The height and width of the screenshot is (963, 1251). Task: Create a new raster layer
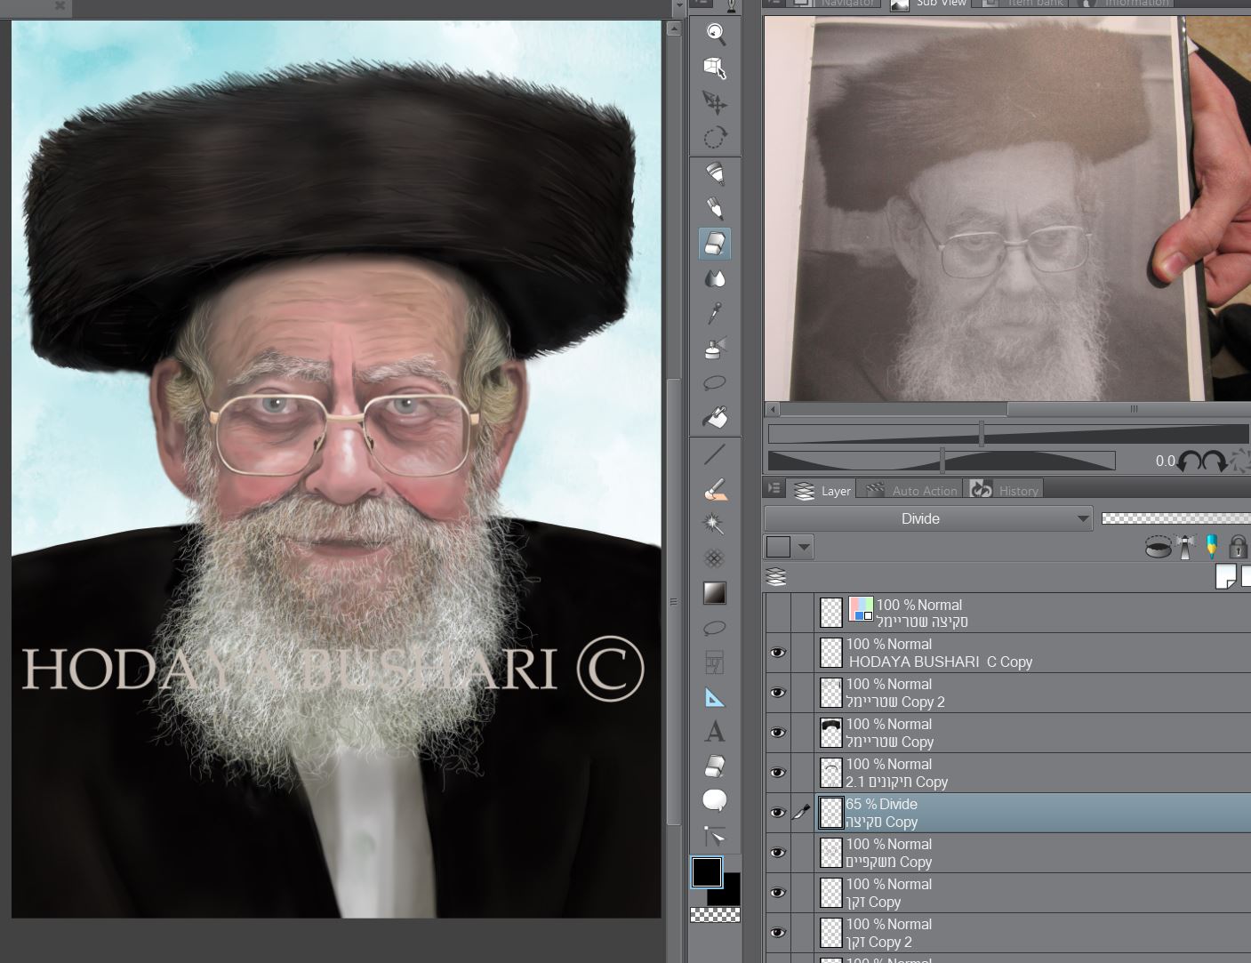click(1228, 576)
